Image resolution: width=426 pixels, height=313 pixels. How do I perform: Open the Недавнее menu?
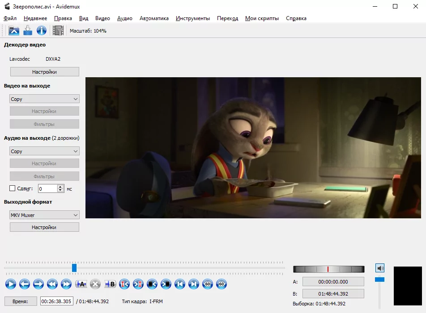point(35,18)
